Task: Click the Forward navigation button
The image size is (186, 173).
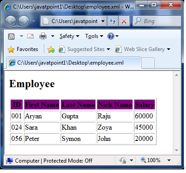Action: click(24, 21)
